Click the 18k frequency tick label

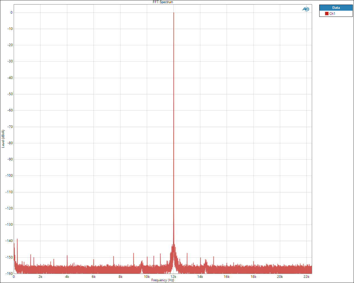[x=253, y=277]
